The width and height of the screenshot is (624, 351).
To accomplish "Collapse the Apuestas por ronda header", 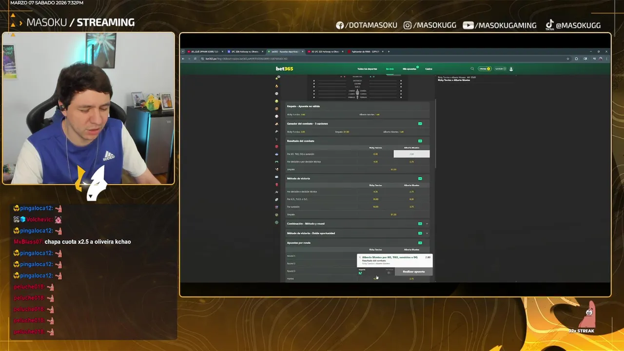I will 357,243.
